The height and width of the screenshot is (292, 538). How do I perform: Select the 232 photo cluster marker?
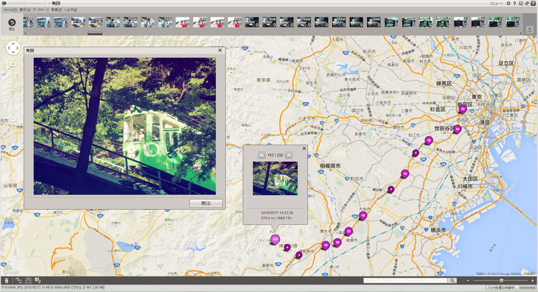[x=275, y=239]
